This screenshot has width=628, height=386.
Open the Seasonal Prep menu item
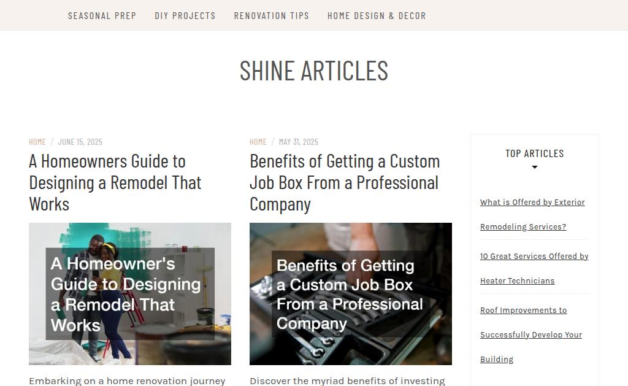[102, 15]
